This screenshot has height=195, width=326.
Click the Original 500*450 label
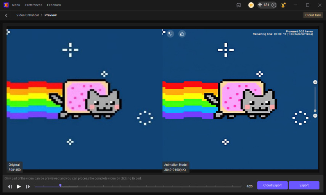(x=14, y=167)
